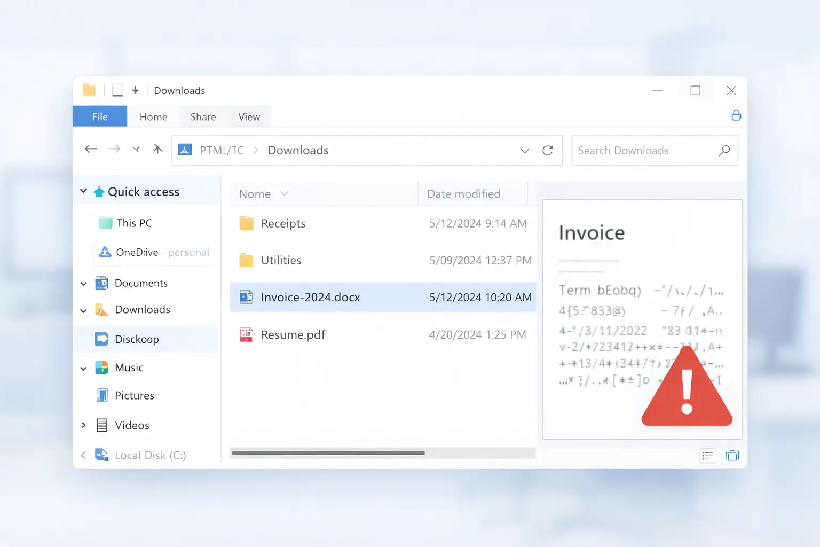Refresh the Downloads folder view
This screenshot has height=547, width=820.
(x=548, y=150)
